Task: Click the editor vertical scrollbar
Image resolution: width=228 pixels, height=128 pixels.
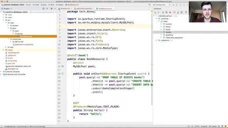Action: pos(152,59)
